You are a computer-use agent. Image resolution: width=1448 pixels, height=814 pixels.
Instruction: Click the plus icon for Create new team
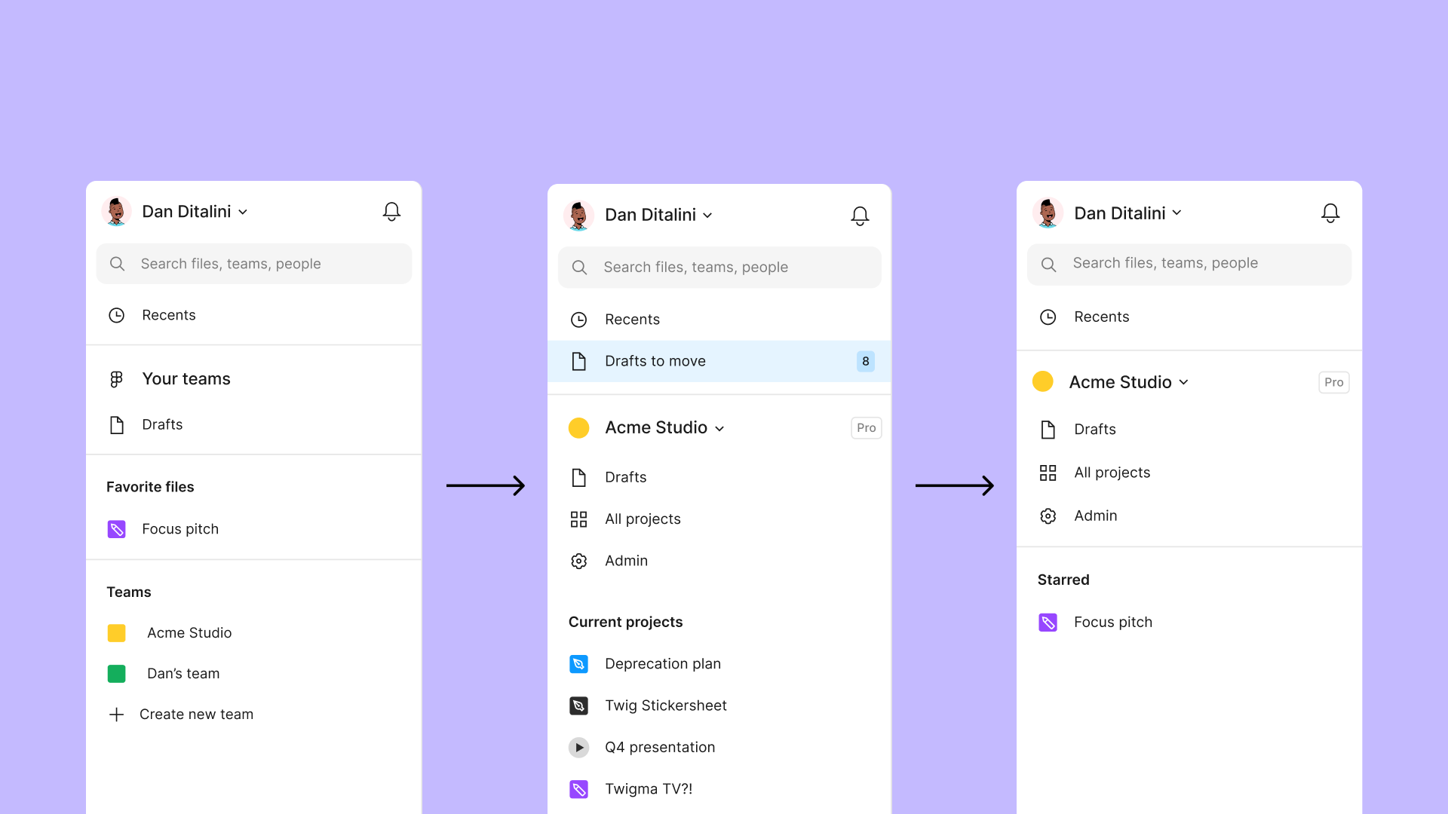(x=116, y=715)
